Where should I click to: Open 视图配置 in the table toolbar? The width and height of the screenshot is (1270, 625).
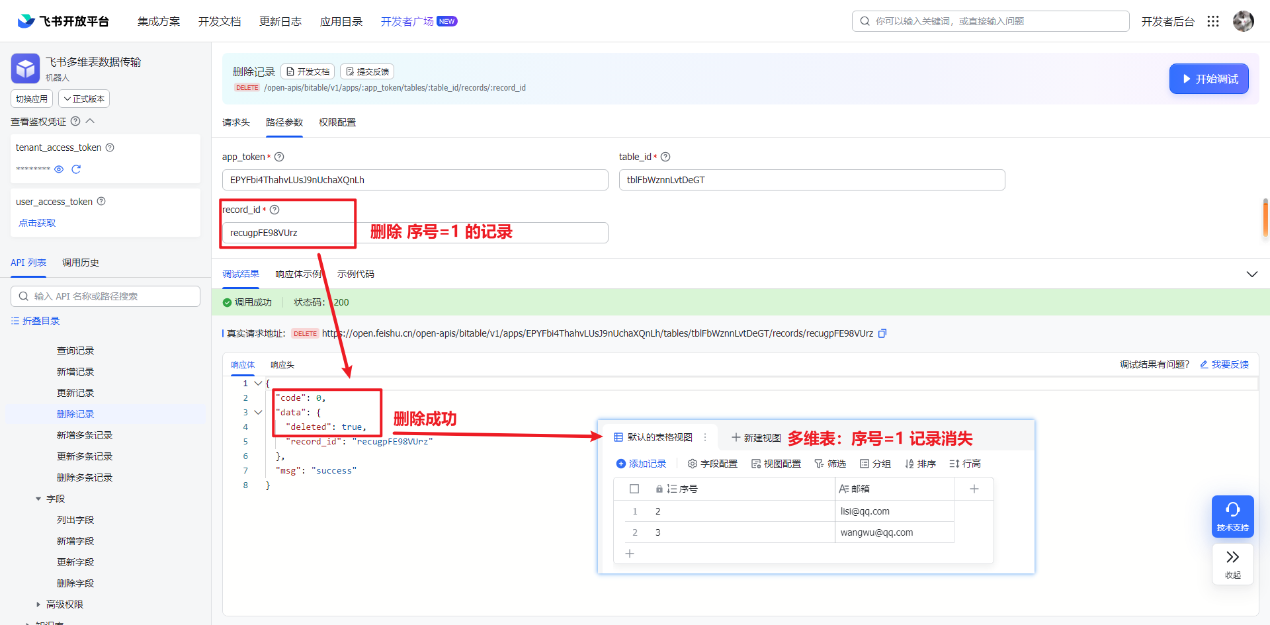pos(776,464)
